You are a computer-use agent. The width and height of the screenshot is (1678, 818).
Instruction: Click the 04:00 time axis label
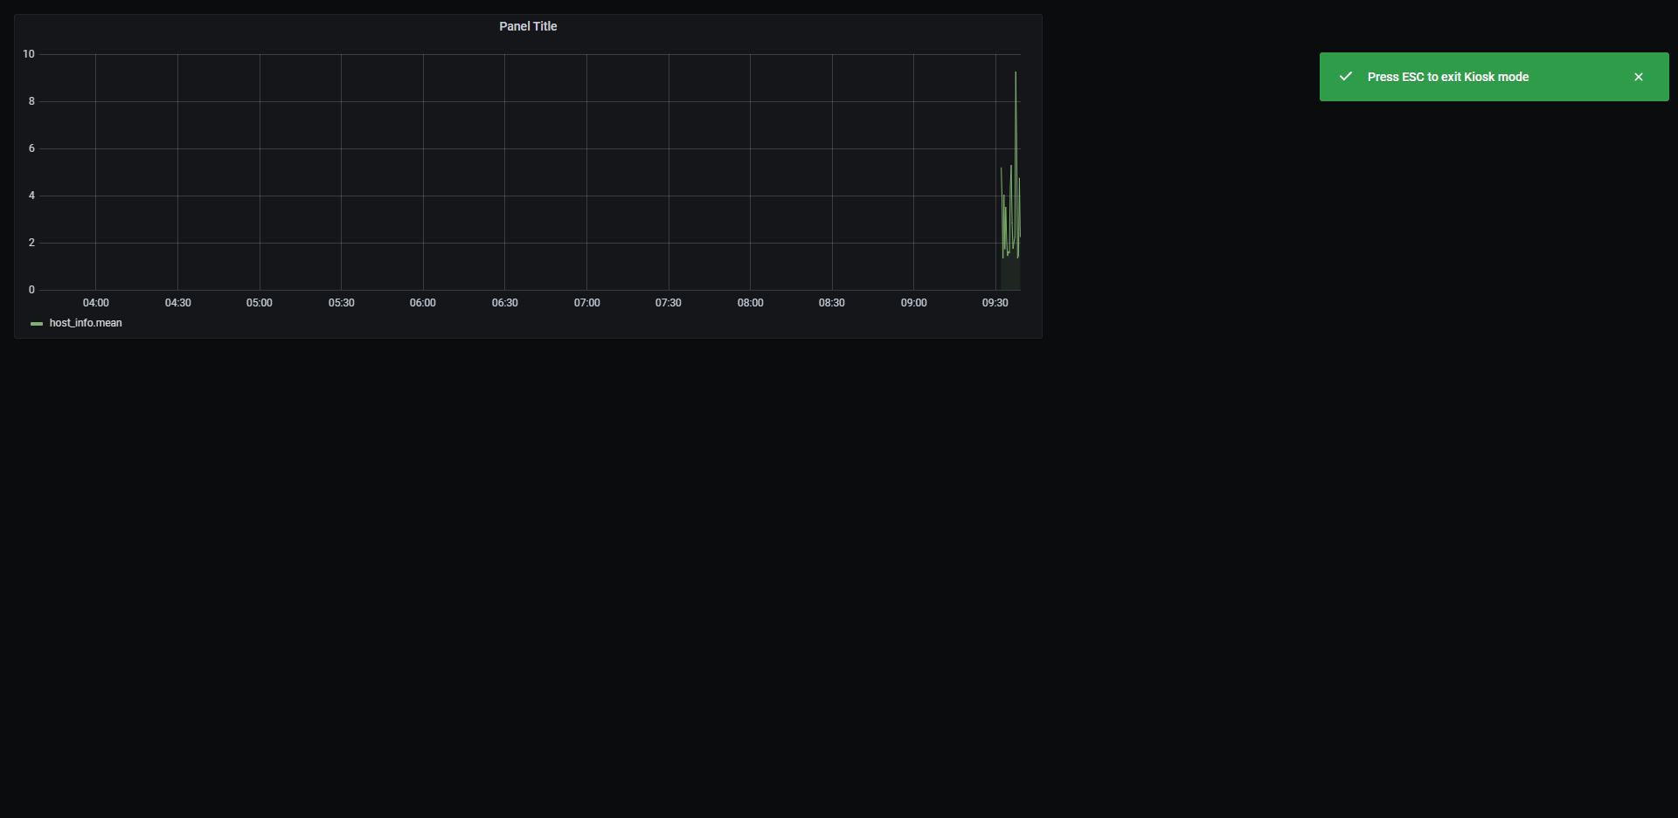(94, 303)
